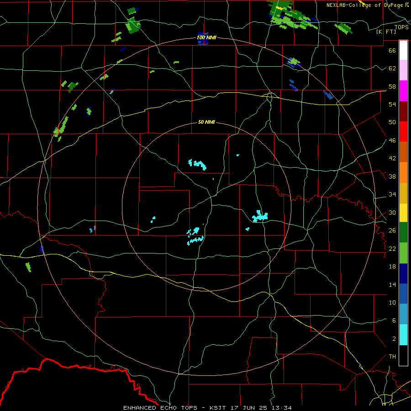Image resolution: width=411 pixels, height=411 pixels.
Task: Click the light green legend swatch
Action: click(403, 253)
